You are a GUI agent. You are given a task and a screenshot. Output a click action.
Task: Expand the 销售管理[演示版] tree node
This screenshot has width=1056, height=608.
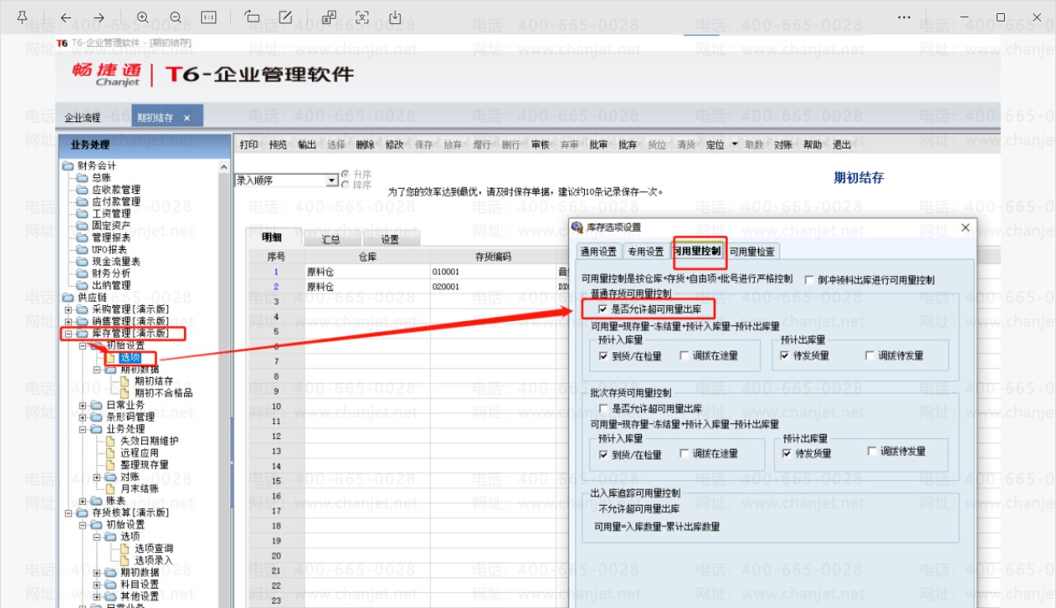click(x=68, y=321)
